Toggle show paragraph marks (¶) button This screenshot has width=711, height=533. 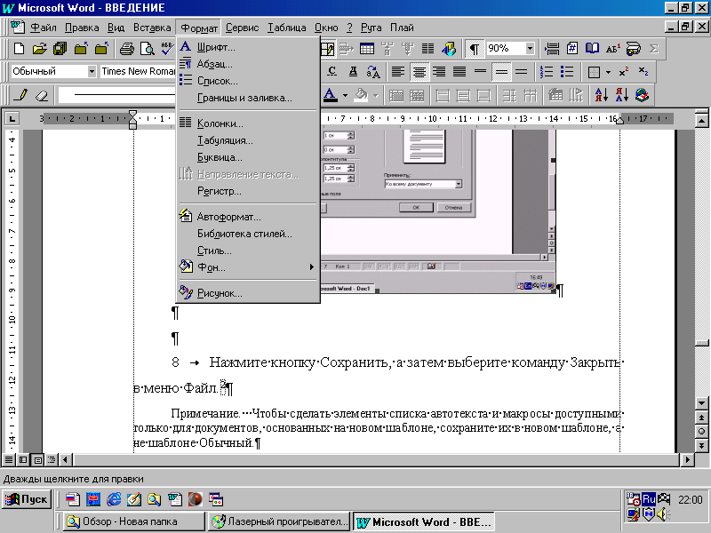[x=475, y=49]
